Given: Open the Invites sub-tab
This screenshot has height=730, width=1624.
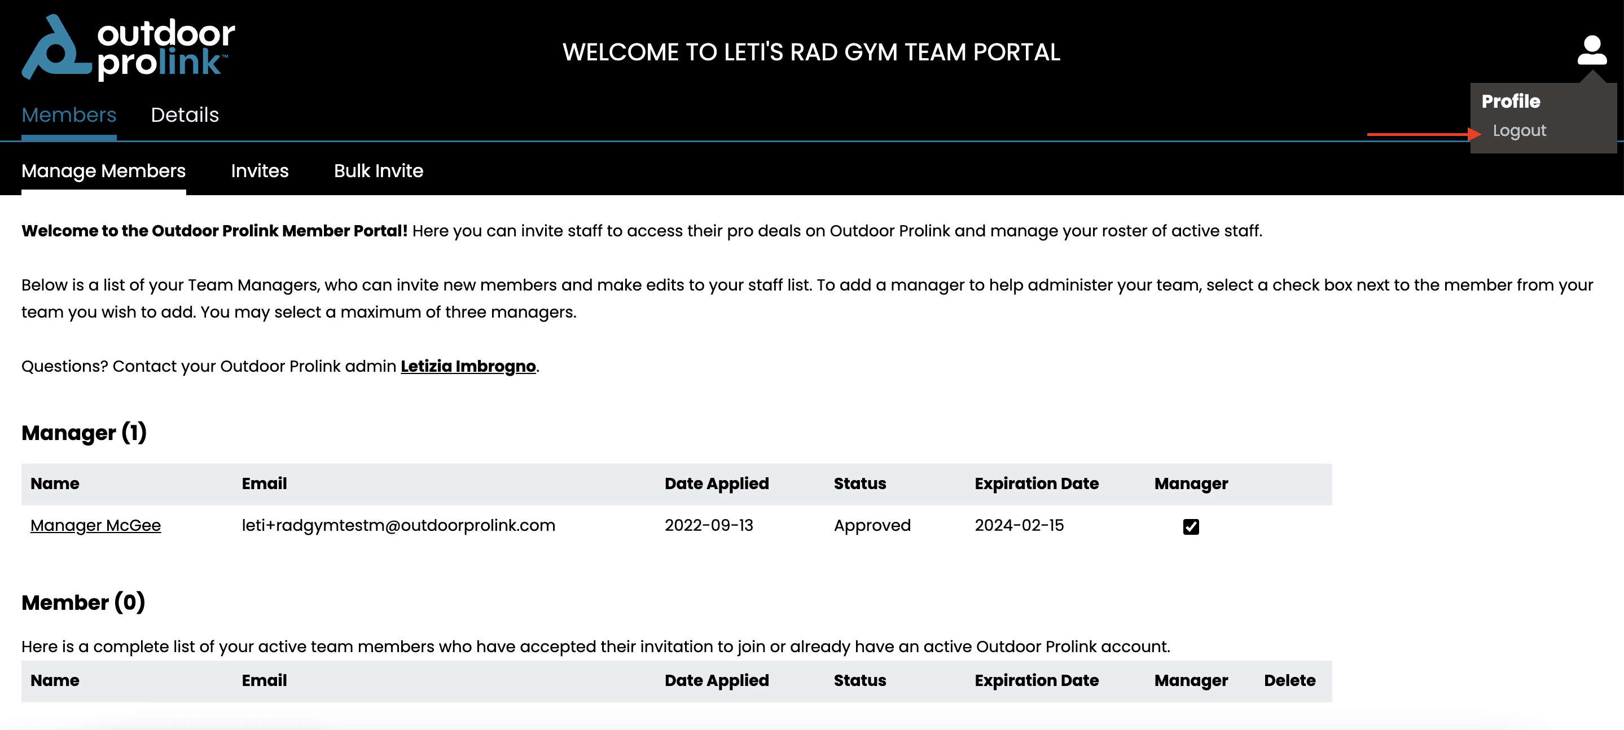Looking at the screenshot, I should coord(260,171).
